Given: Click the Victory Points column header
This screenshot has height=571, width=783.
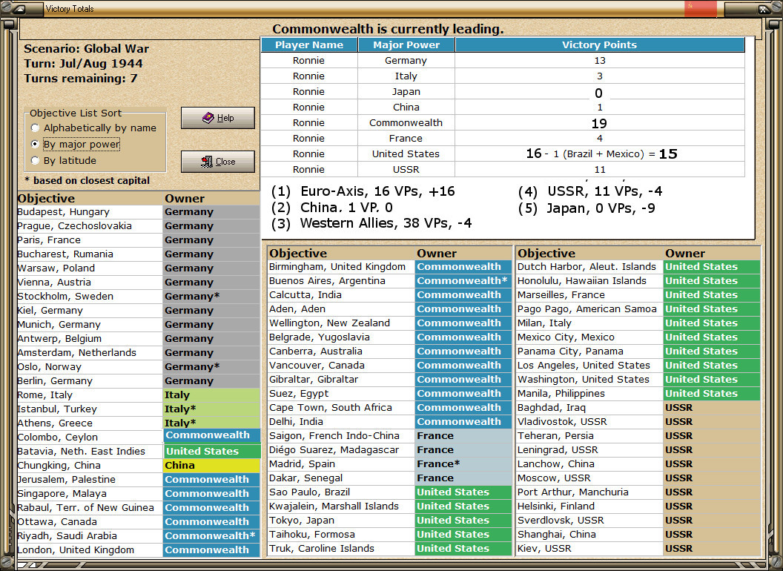Looking at the screenshot, I should [600, 45].
